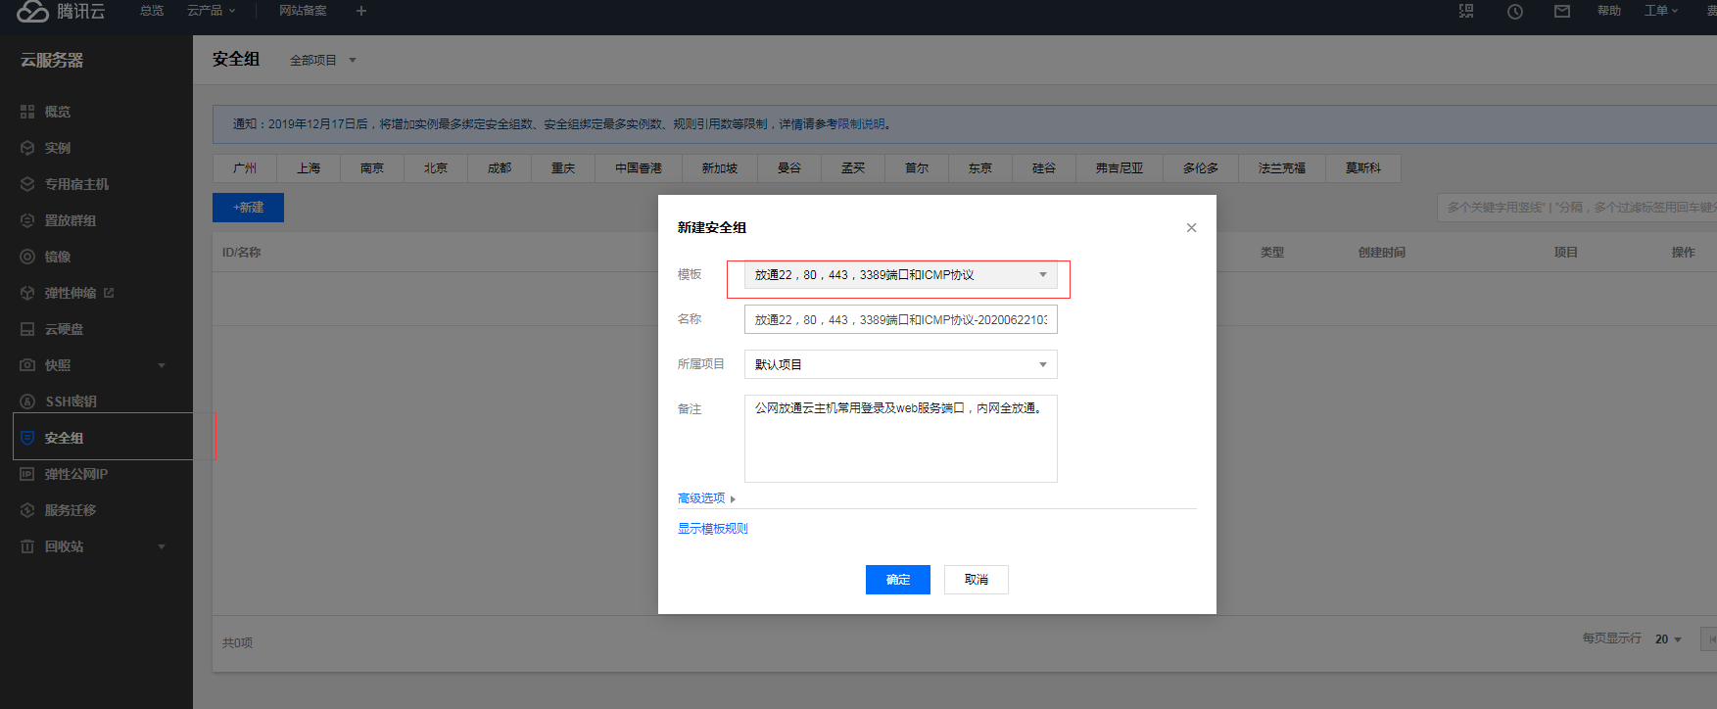Cancel with the 取消 button
This screenshot has width=1717, height=709.
coord(977,580)
